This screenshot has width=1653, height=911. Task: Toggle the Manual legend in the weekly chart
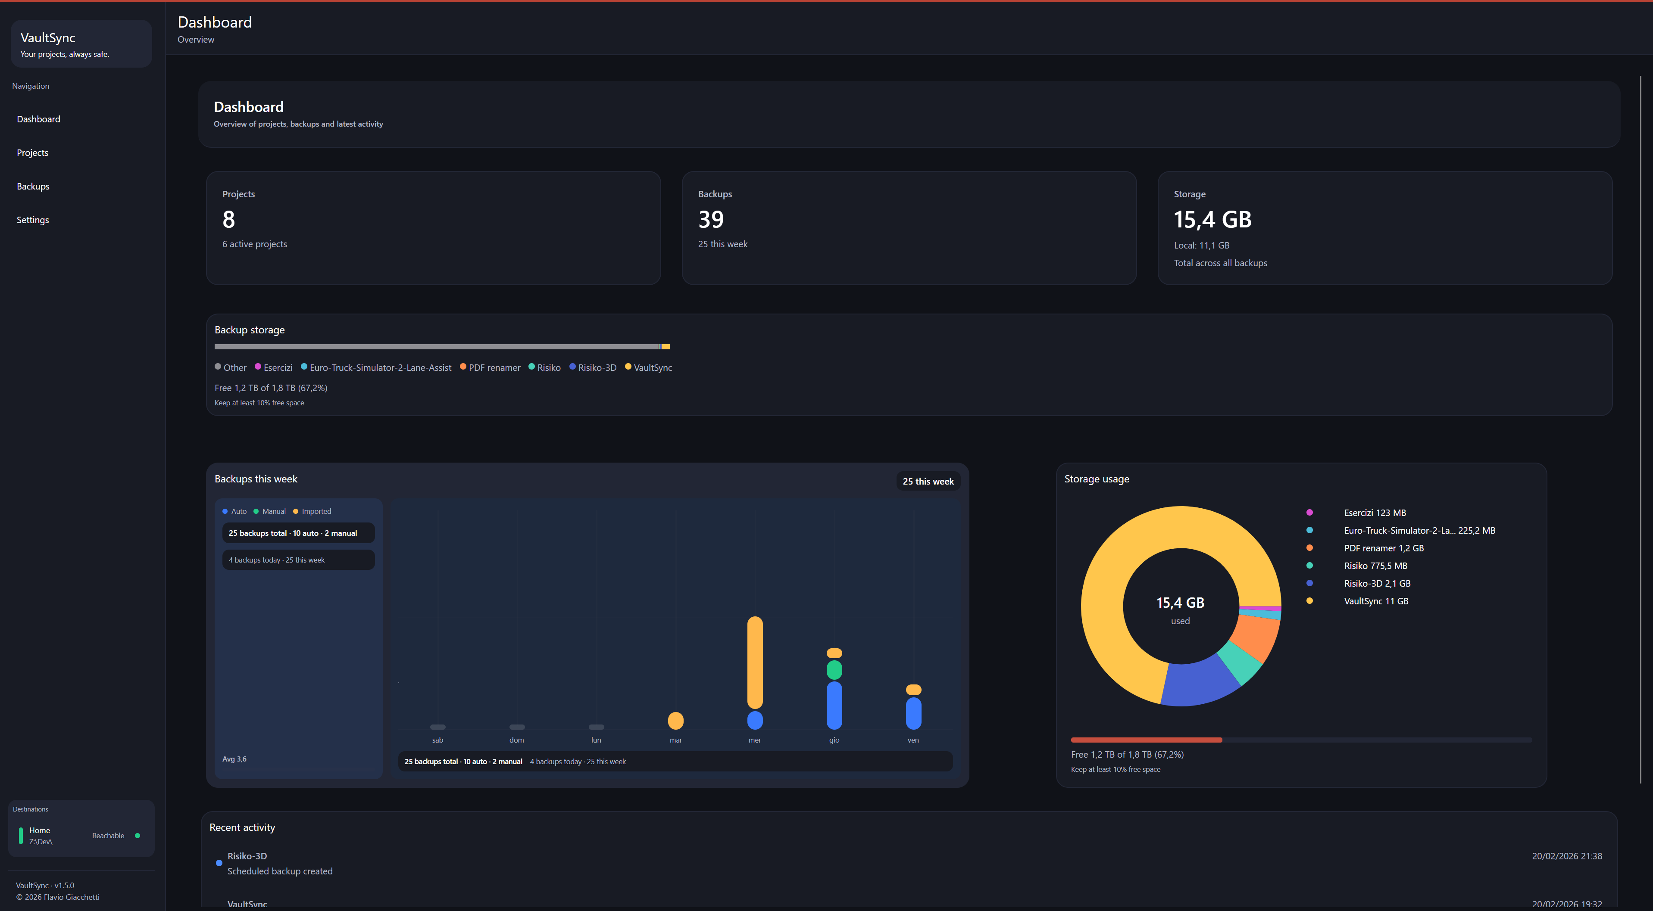coord(270,512)
